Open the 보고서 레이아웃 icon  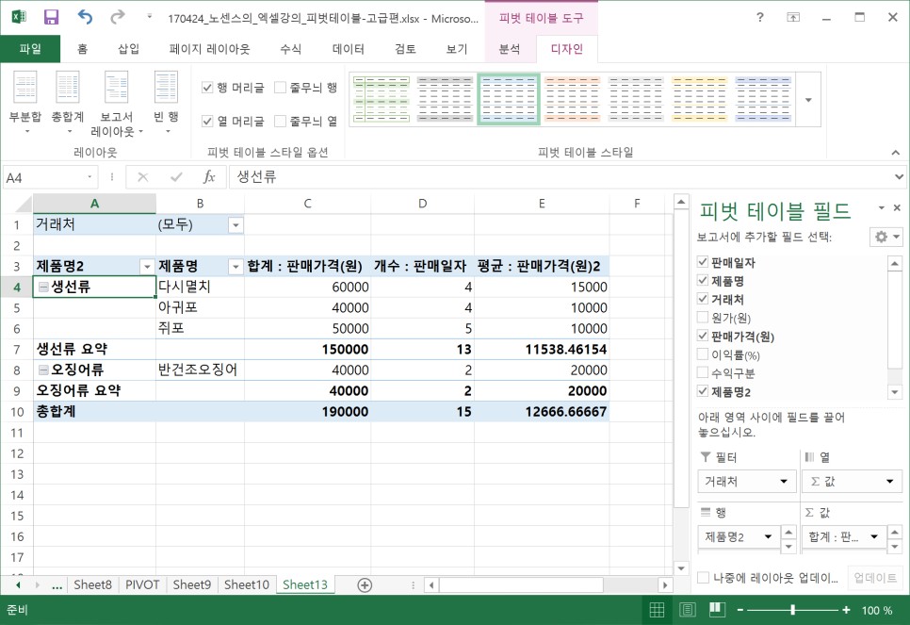pyautogui.click(x=117, y=102)
